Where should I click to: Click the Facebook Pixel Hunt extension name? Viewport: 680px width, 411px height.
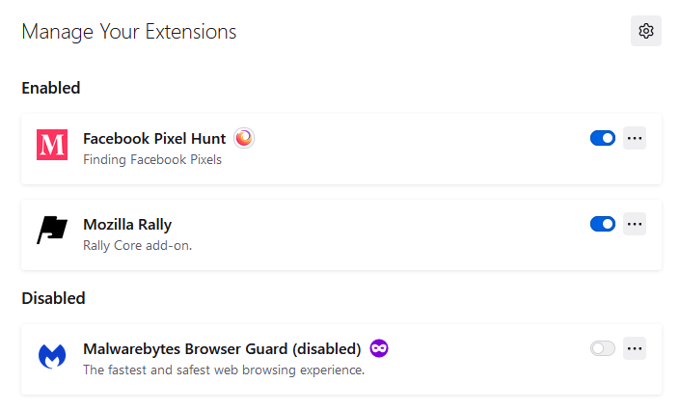tap(154, 139)
